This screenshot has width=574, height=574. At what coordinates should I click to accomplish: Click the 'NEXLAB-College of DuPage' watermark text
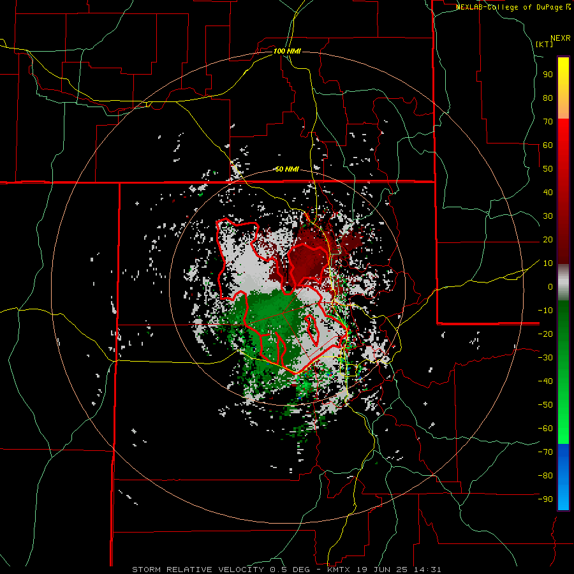(510, 7)
